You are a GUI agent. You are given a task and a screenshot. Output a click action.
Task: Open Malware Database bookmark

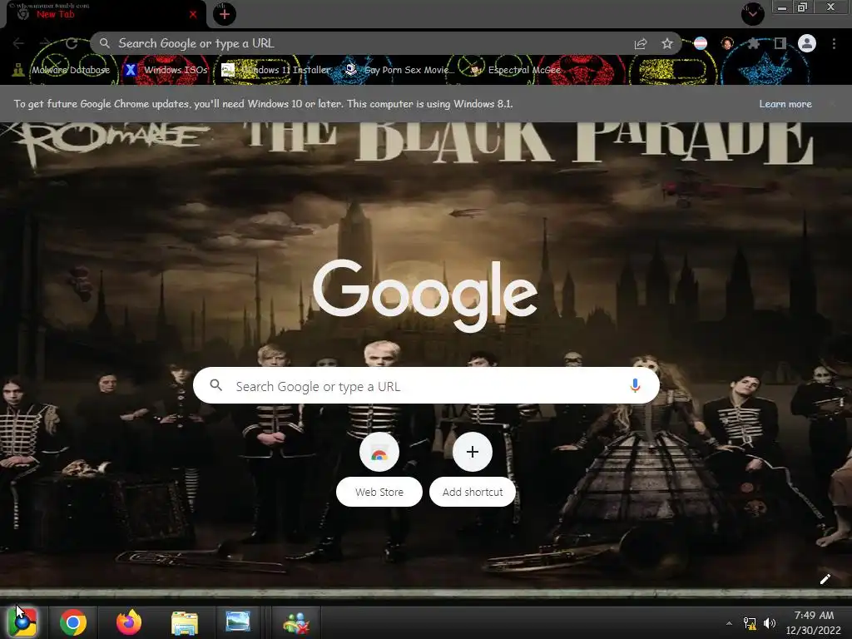[61, 70]
